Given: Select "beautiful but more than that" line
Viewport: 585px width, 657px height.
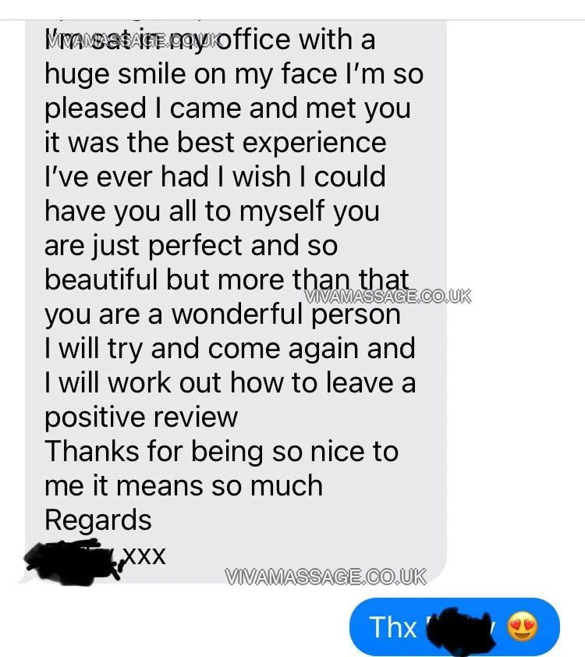Looking at the screenshot, I should pos(226,279).
